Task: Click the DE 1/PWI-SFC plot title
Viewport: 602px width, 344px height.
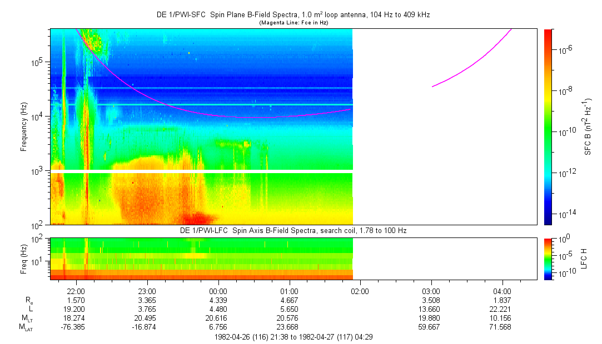Action: [293, 15]
